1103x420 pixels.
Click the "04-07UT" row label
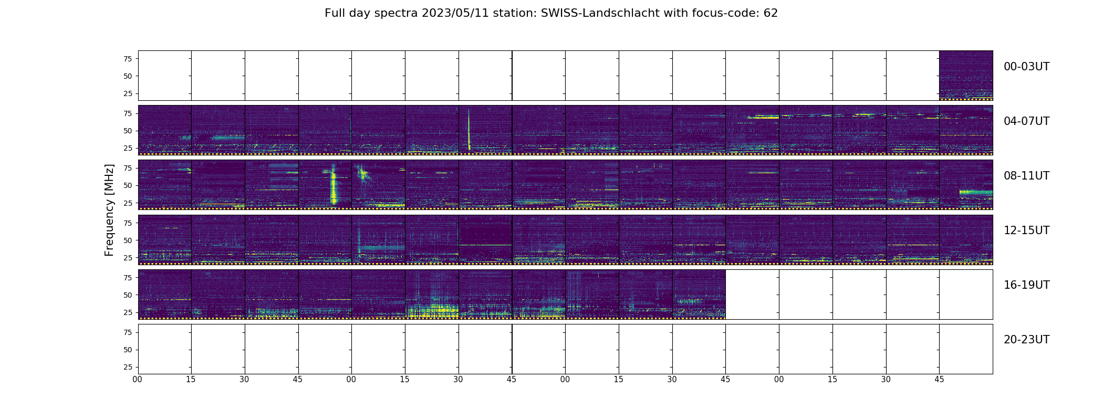click(1026, 121)
